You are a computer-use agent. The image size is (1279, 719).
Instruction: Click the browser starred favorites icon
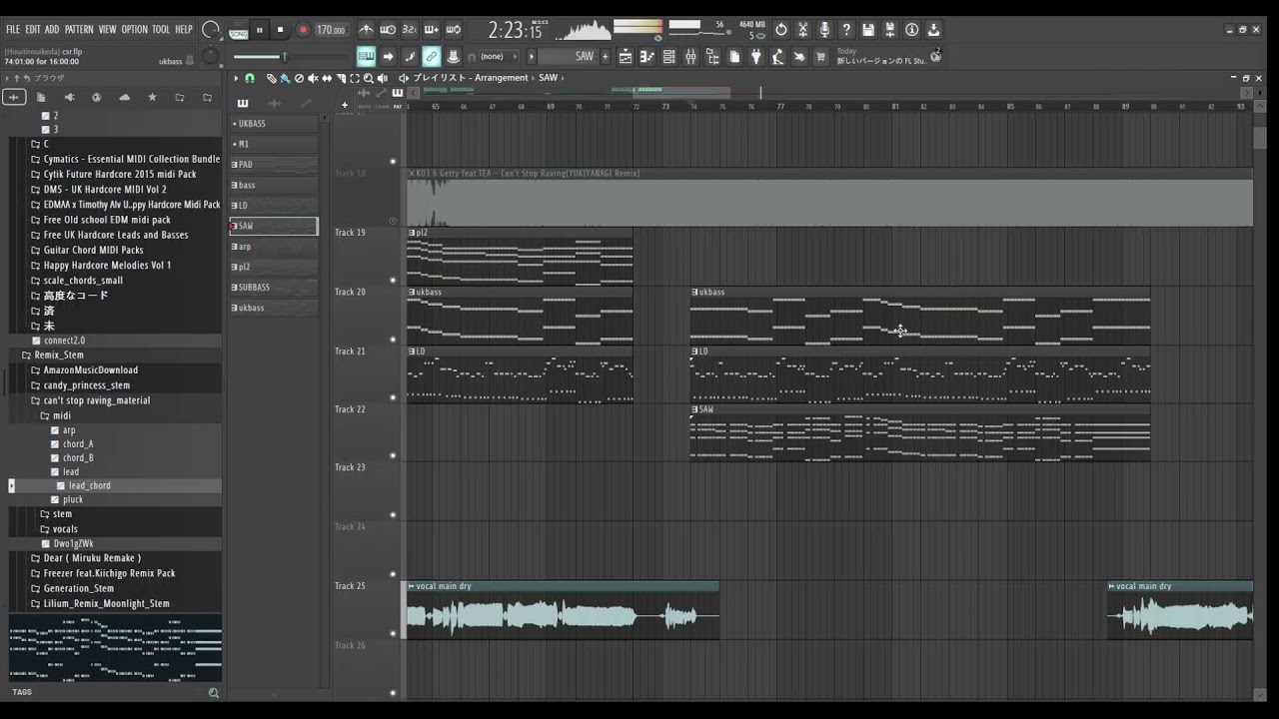coord(152,97)
